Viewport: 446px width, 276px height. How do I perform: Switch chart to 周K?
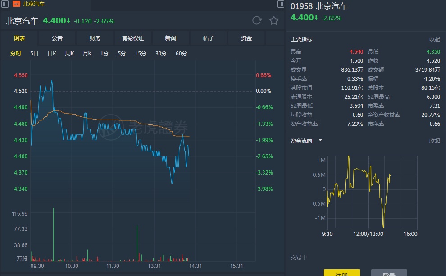click(x=69, y=54)
